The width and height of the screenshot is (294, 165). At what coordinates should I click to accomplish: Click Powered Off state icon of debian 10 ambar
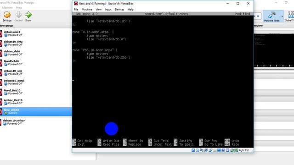click(x=5, y=124)
